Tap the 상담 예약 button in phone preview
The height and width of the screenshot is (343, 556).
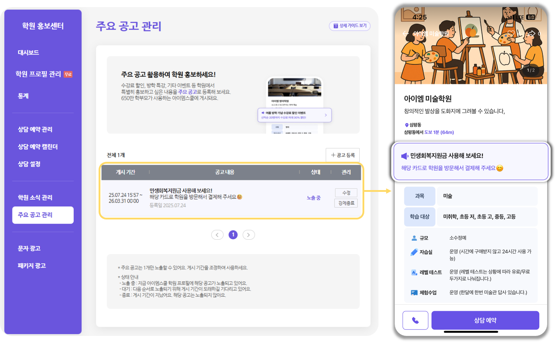485,320
